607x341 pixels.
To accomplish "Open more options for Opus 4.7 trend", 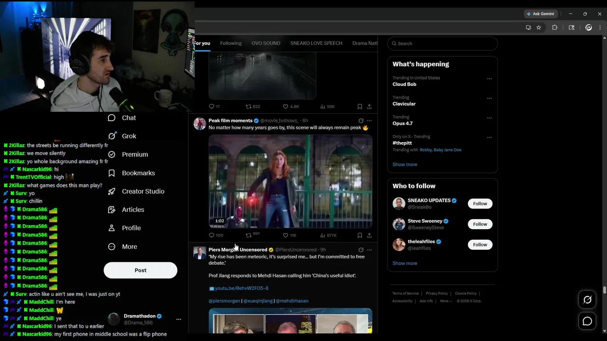I will click(x=489, y=118).
